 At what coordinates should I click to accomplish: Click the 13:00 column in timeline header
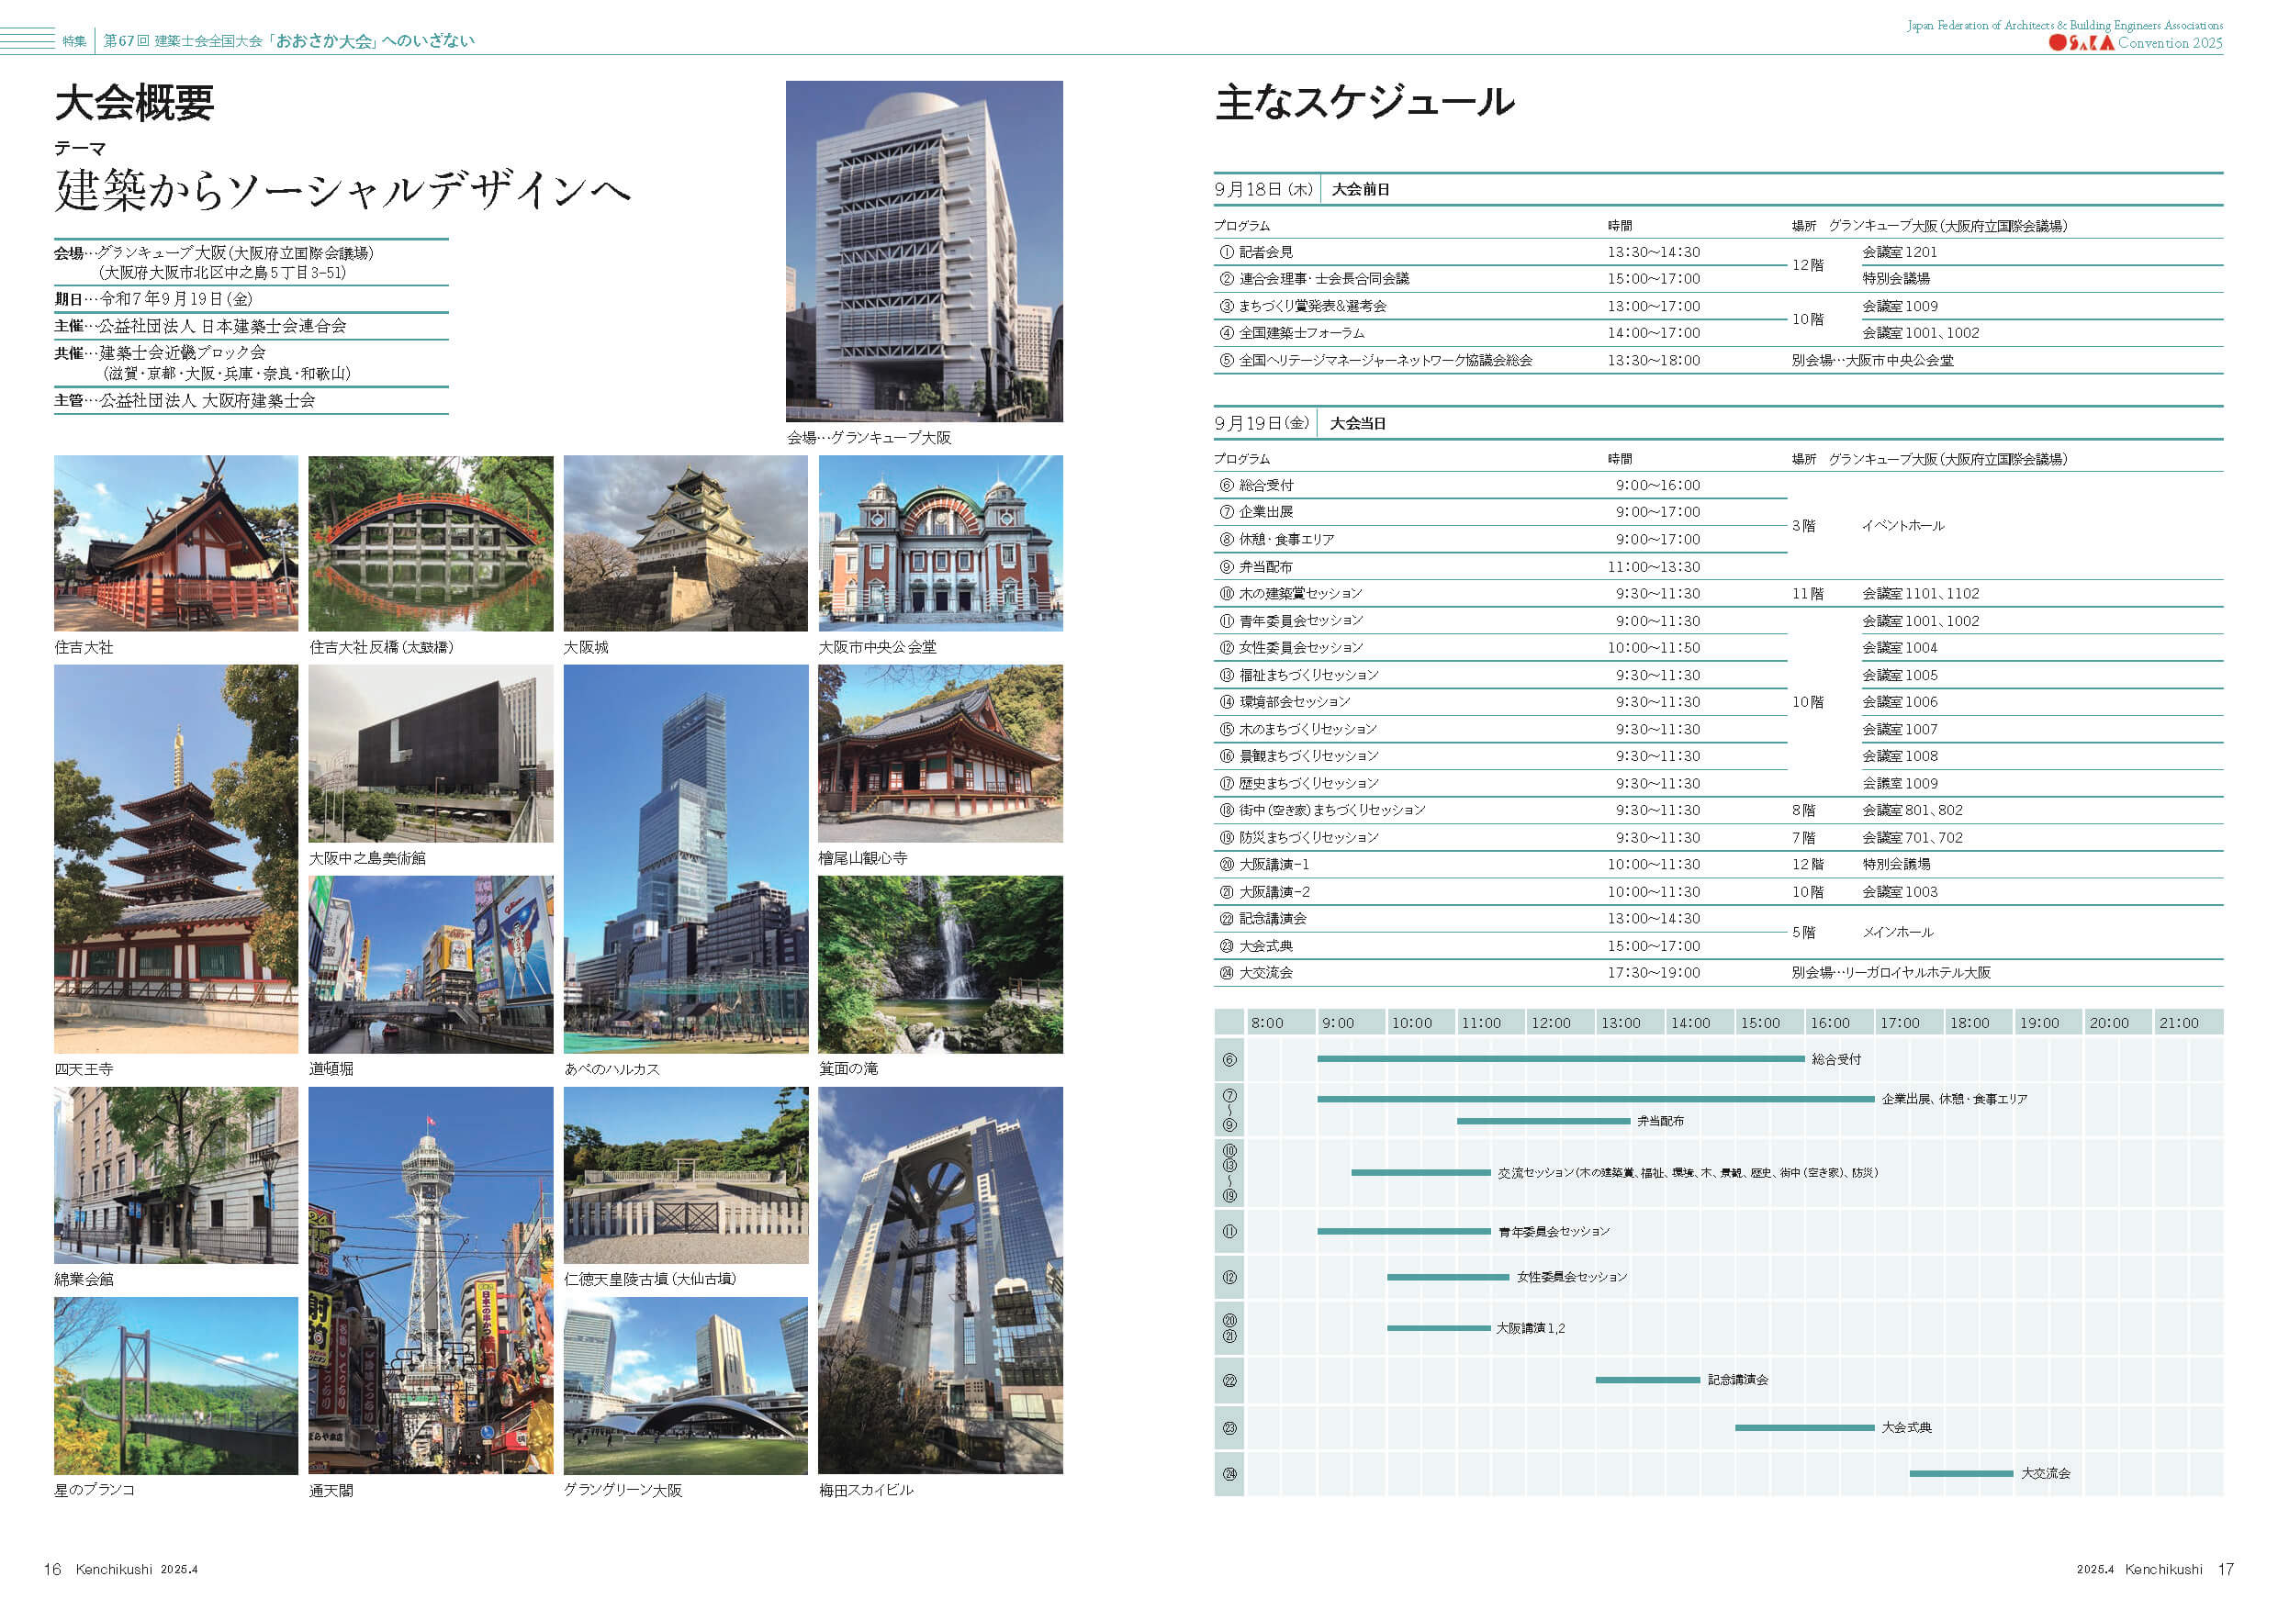coord(1621,1023)
